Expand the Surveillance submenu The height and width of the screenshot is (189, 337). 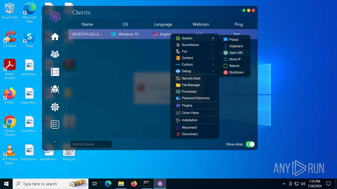tap(195, 45)
